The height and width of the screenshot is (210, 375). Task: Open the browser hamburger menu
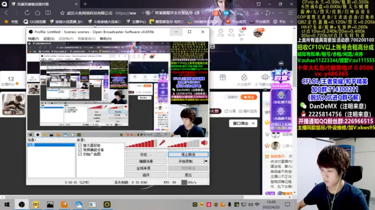pos(291,13)
